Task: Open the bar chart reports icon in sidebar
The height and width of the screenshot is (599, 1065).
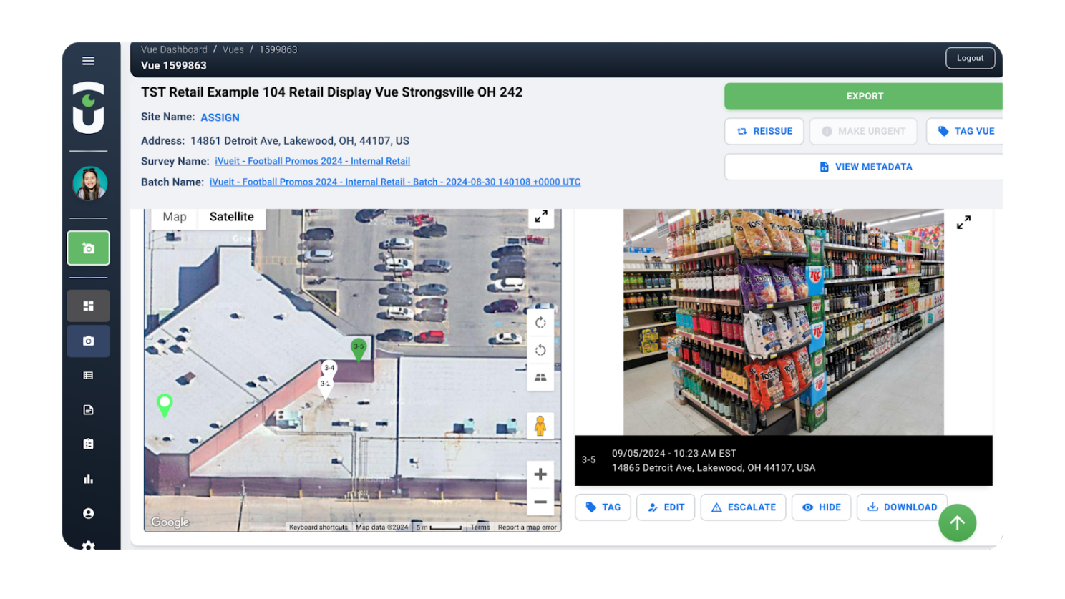Action: [88, 479]
